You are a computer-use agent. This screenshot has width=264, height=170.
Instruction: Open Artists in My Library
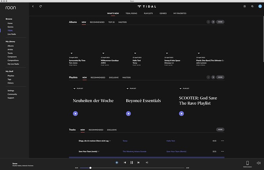point(10,50)
